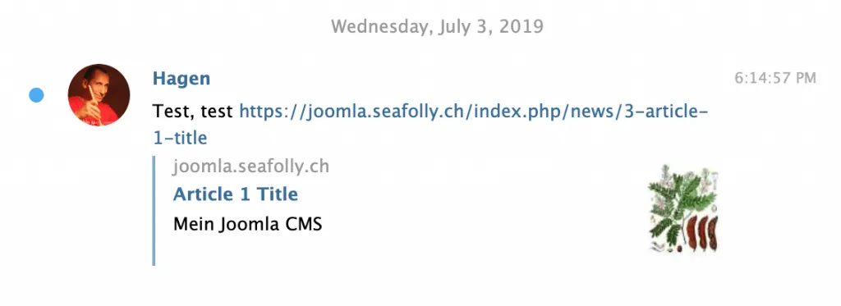Open the Article 1 Title preview heading
The width and height of the screenshot is (841, 306).
click(236, 194)
